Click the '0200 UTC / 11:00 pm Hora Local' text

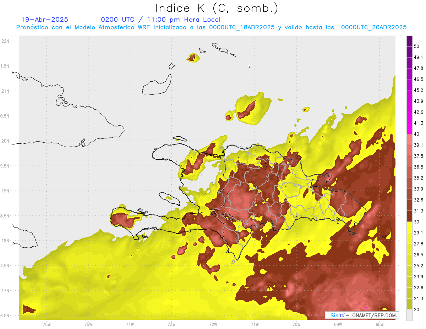[x=160, y=20]
